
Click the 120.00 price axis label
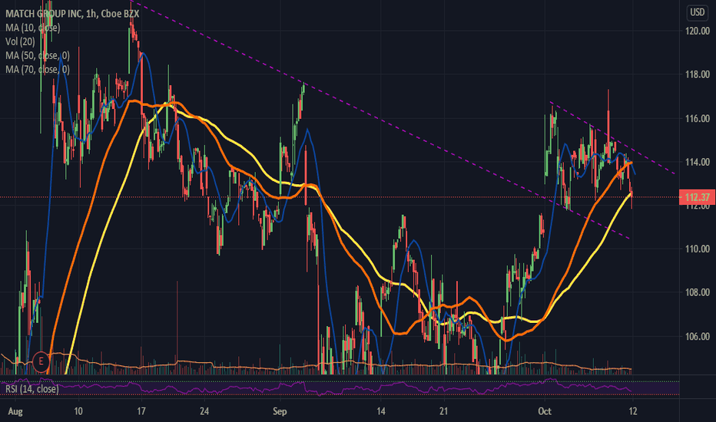[698, 31]
